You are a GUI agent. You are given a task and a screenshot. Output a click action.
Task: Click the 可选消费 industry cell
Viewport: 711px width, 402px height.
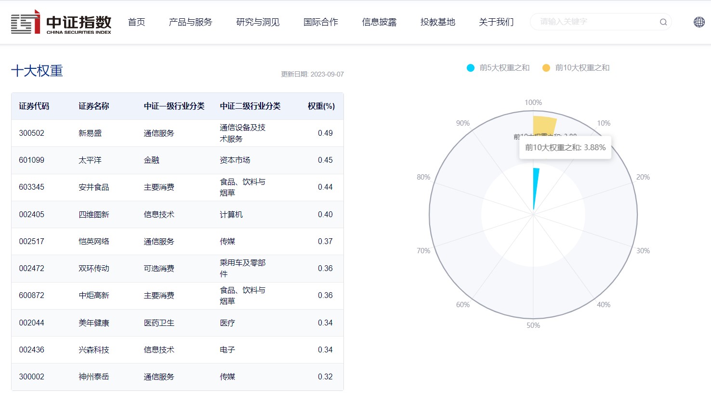[x=159, y=268]
